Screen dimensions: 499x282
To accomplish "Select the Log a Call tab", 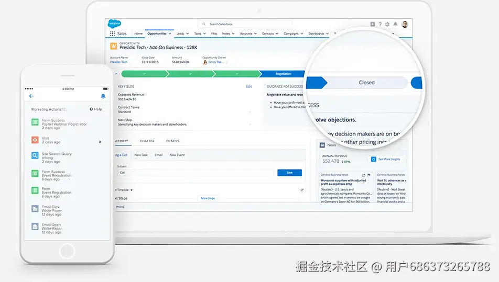I will 121,155.
